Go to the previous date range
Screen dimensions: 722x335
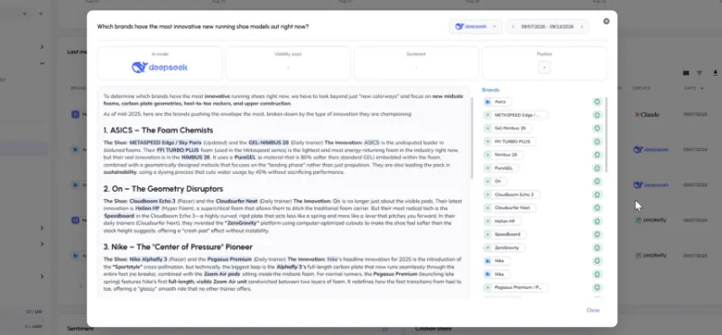click(513, 27)
